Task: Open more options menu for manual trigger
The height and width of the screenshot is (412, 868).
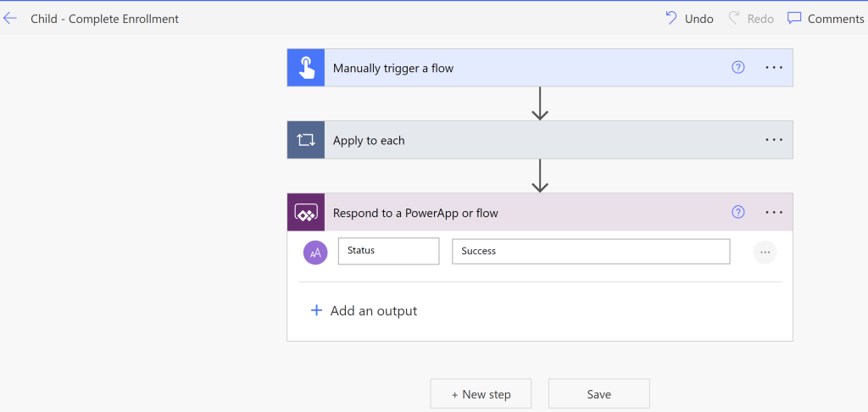Action: (774, 68)
